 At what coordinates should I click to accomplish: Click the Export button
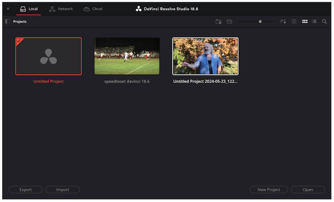pos(25,190)
